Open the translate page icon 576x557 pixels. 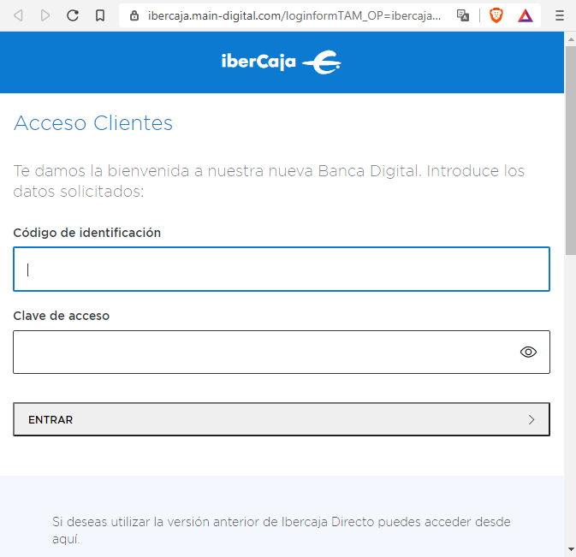coord(463,15)
